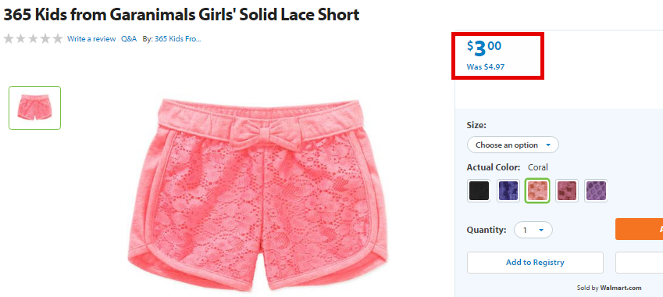
Task: Click the orange add to cart button
Action: [639, 229]
